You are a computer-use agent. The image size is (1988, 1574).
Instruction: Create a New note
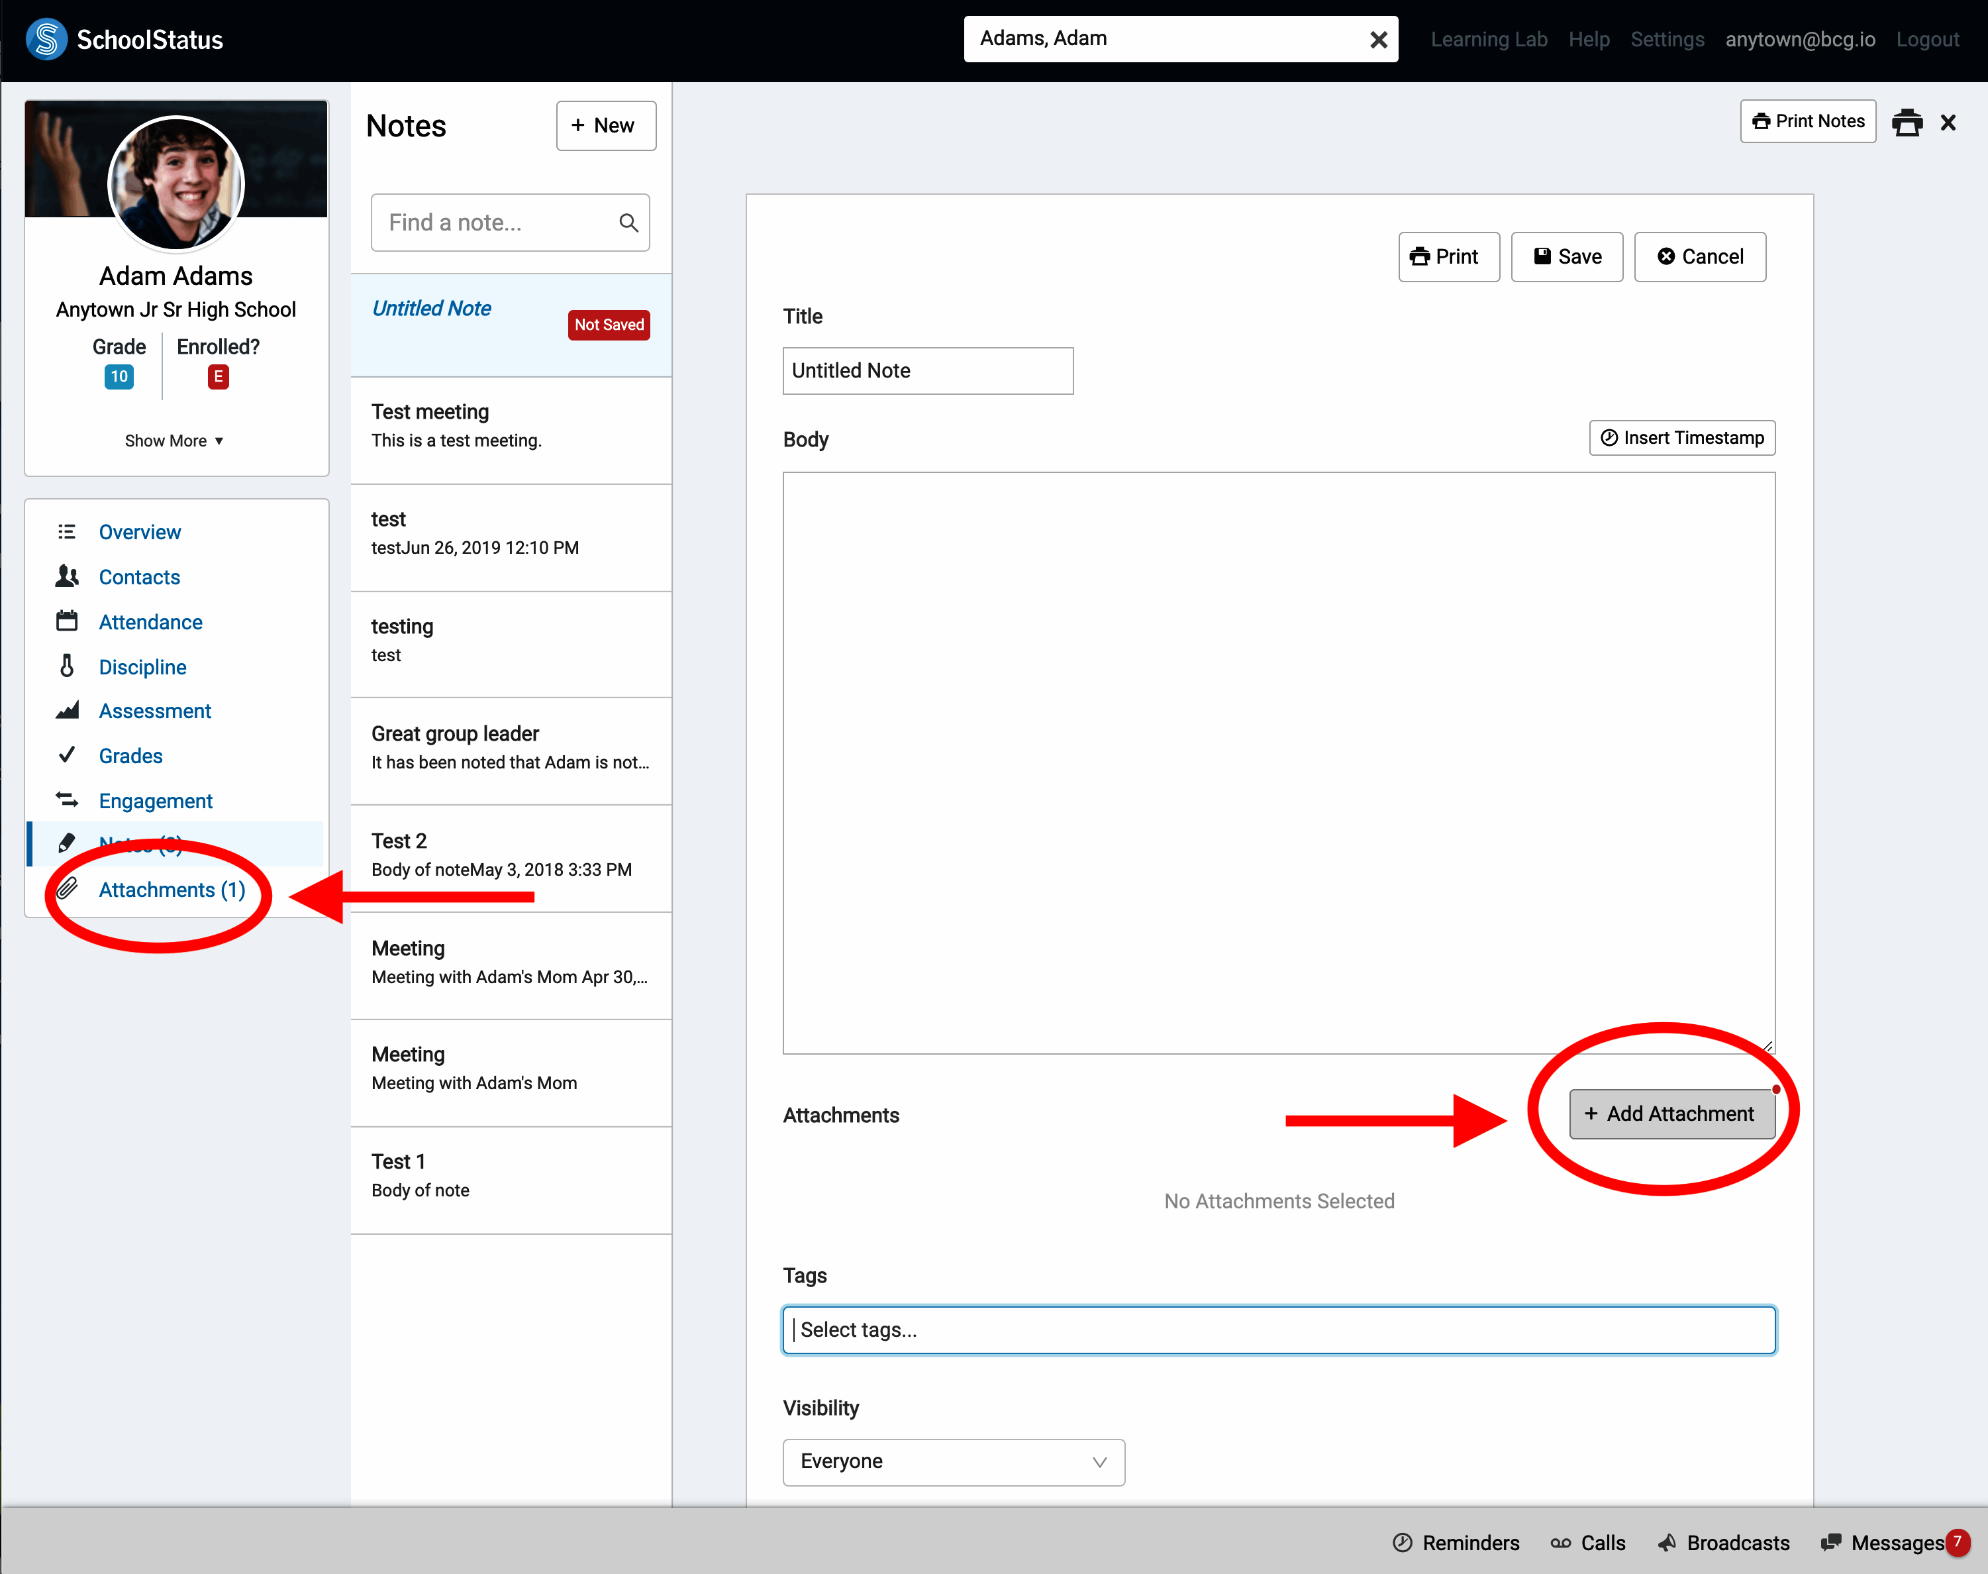coord(605,125)
